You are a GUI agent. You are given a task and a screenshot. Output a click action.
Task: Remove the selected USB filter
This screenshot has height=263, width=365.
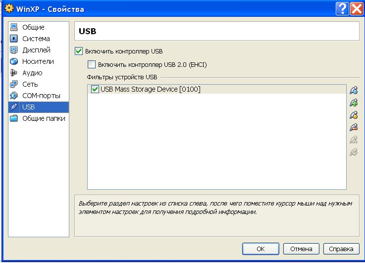pos(353,128)
